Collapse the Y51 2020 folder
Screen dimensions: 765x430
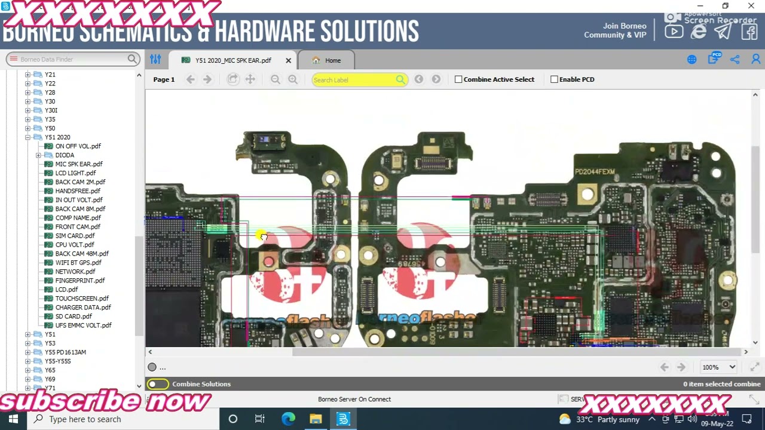(x=27, y=137)
